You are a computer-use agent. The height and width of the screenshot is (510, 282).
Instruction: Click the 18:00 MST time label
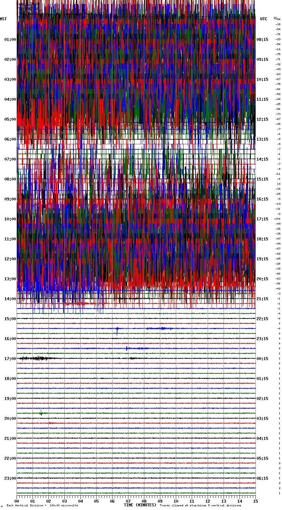tap(10, 379)
